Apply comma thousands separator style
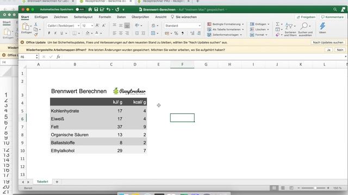This screenshot has height=195, width=348. coord(183,33)
